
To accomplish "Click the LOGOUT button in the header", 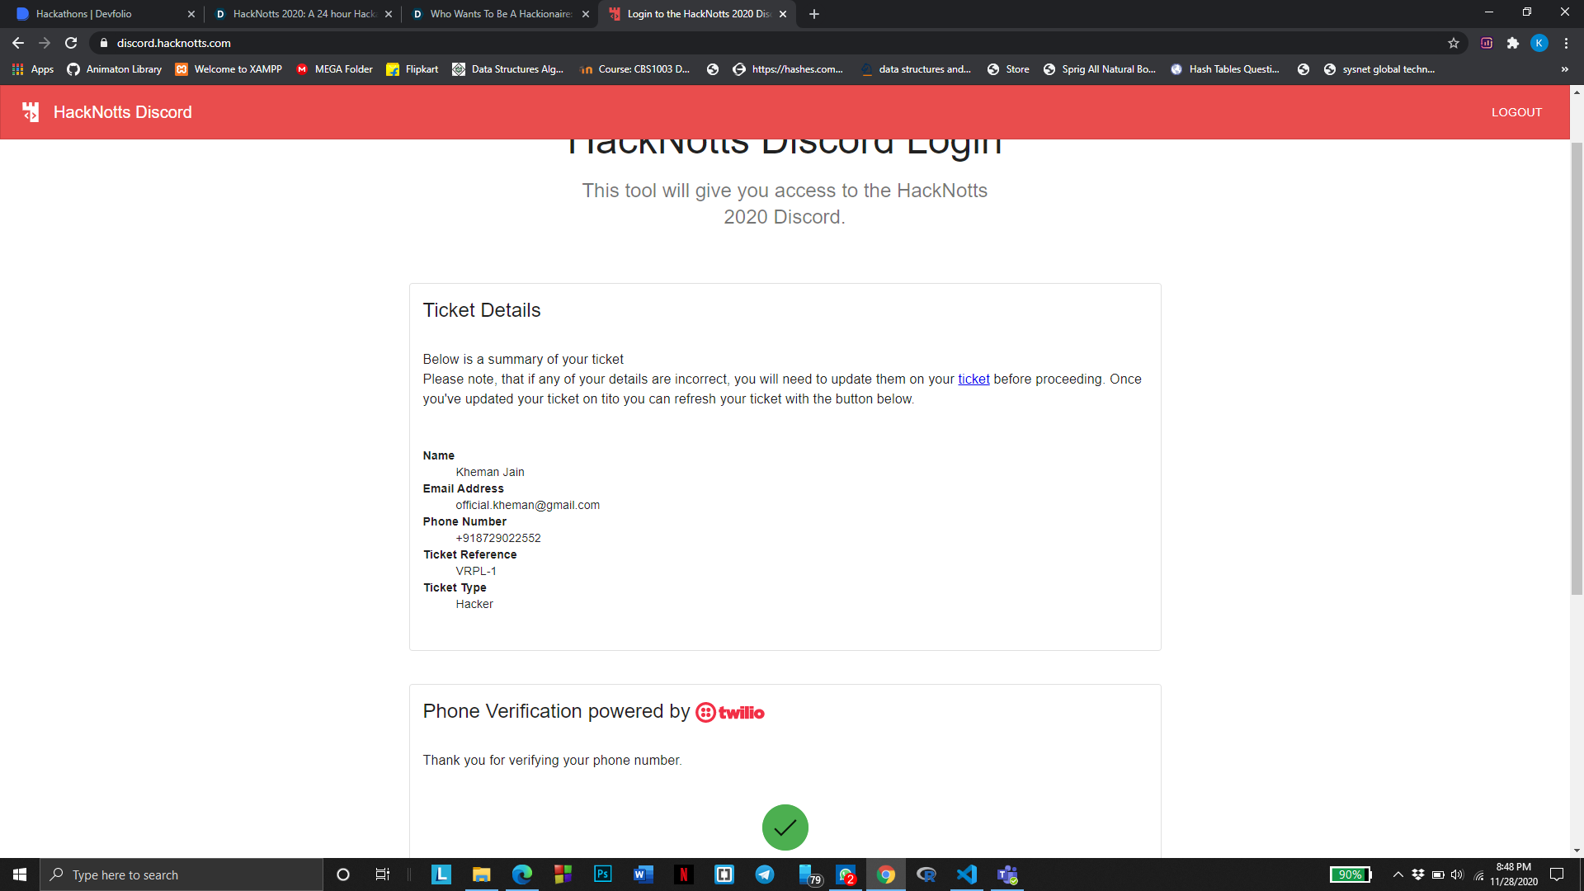I will 1516,112.
